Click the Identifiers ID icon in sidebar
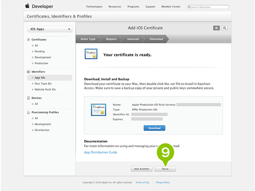The height and width of the screenshot is (191, 255). (x=28, y=72)
